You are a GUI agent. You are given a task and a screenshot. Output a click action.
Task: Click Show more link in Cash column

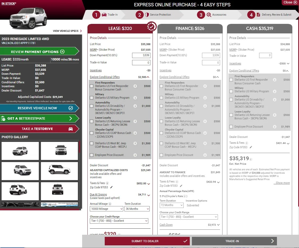282,183
